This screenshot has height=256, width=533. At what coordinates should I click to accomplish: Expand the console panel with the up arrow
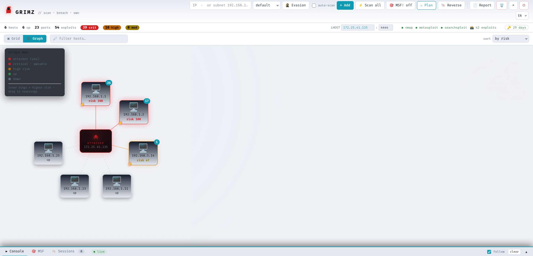(526, 252)
